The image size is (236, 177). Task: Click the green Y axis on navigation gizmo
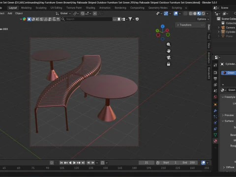point(157,30)
